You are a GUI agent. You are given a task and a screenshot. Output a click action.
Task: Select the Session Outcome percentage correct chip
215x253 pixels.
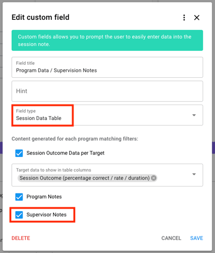tap(85, 178)
